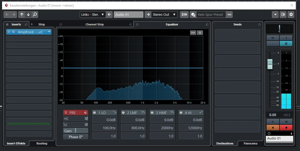
Task: Open the track preset icon
Action: (x=193, y=14)
